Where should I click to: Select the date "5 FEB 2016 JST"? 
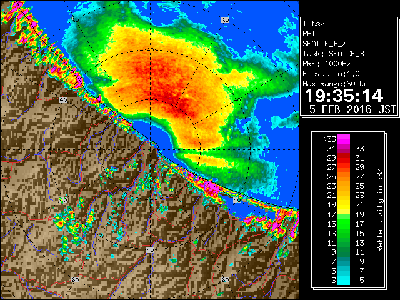352,109
